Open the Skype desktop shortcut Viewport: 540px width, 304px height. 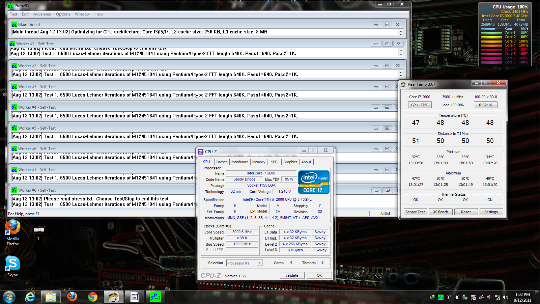(x=12, y=267)
